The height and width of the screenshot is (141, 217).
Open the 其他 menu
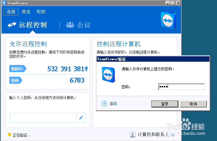click(26, 12)
